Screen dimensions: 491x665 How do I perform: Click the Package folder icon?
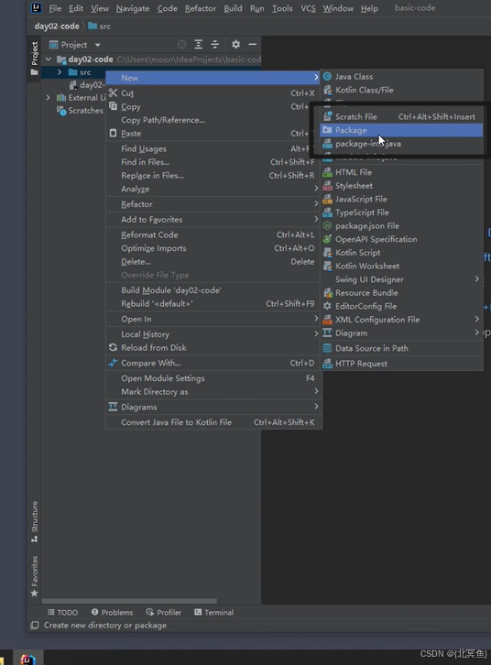coord(327,130)
